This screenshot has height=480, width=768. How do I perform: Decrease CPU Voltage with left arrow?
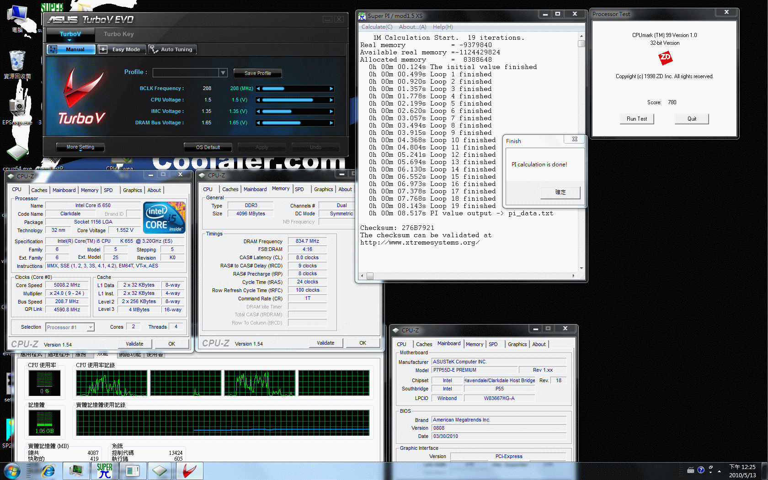click(x=258, y=100)
